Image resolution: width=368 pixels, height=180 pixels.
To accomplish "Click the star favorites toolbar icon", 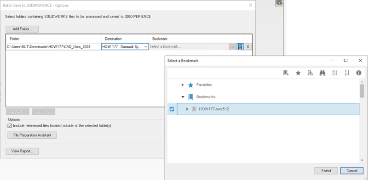I will pos(298,73).
